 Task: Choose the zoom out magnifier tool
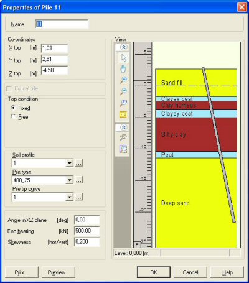tap(123, 91)
